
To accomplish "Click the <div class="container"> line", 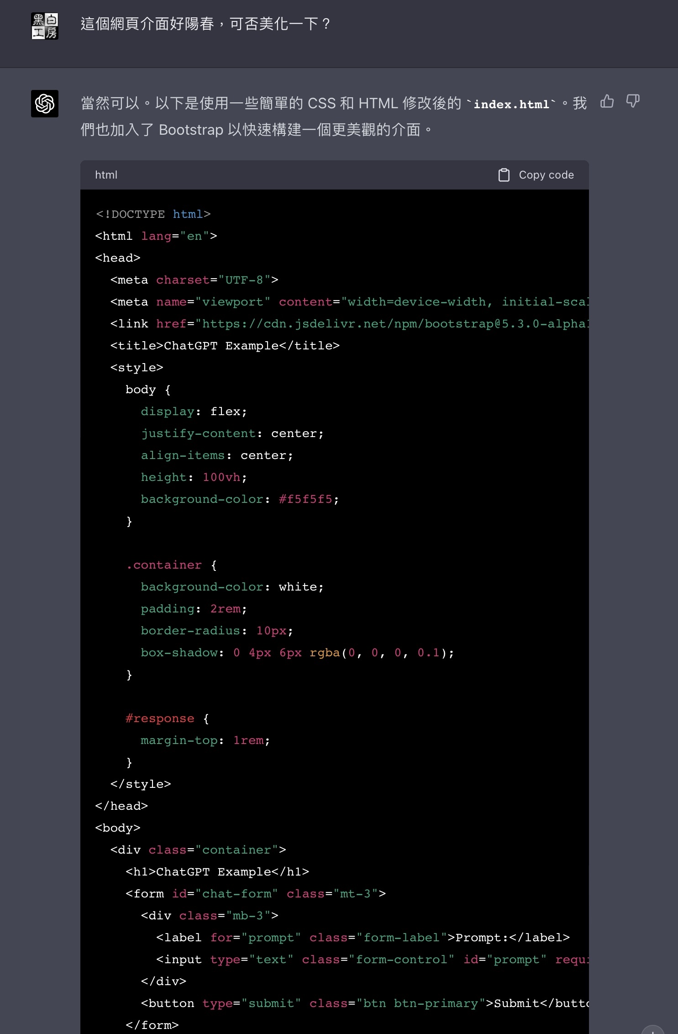I will click(198, 850).
